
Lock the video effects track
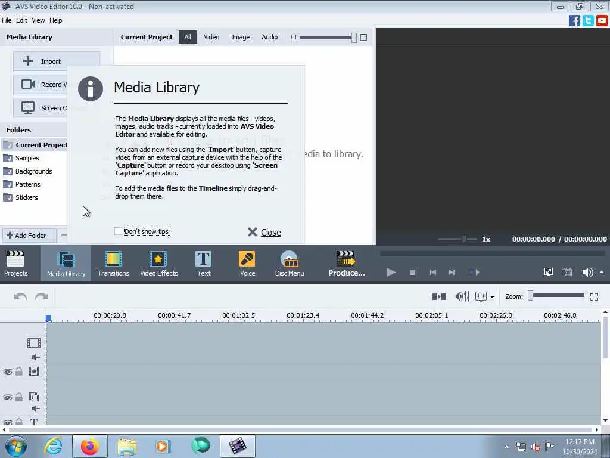(19, 371)
